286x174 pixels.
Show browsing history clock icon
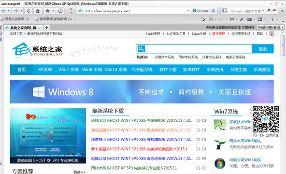(x=60, y=11)
